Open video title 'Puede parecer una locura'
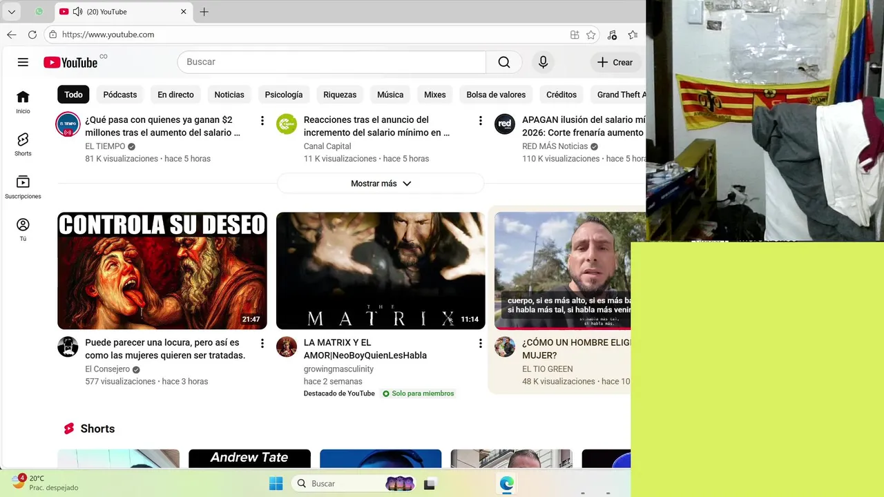Screen dimensions: 884x497 [165, 349]
